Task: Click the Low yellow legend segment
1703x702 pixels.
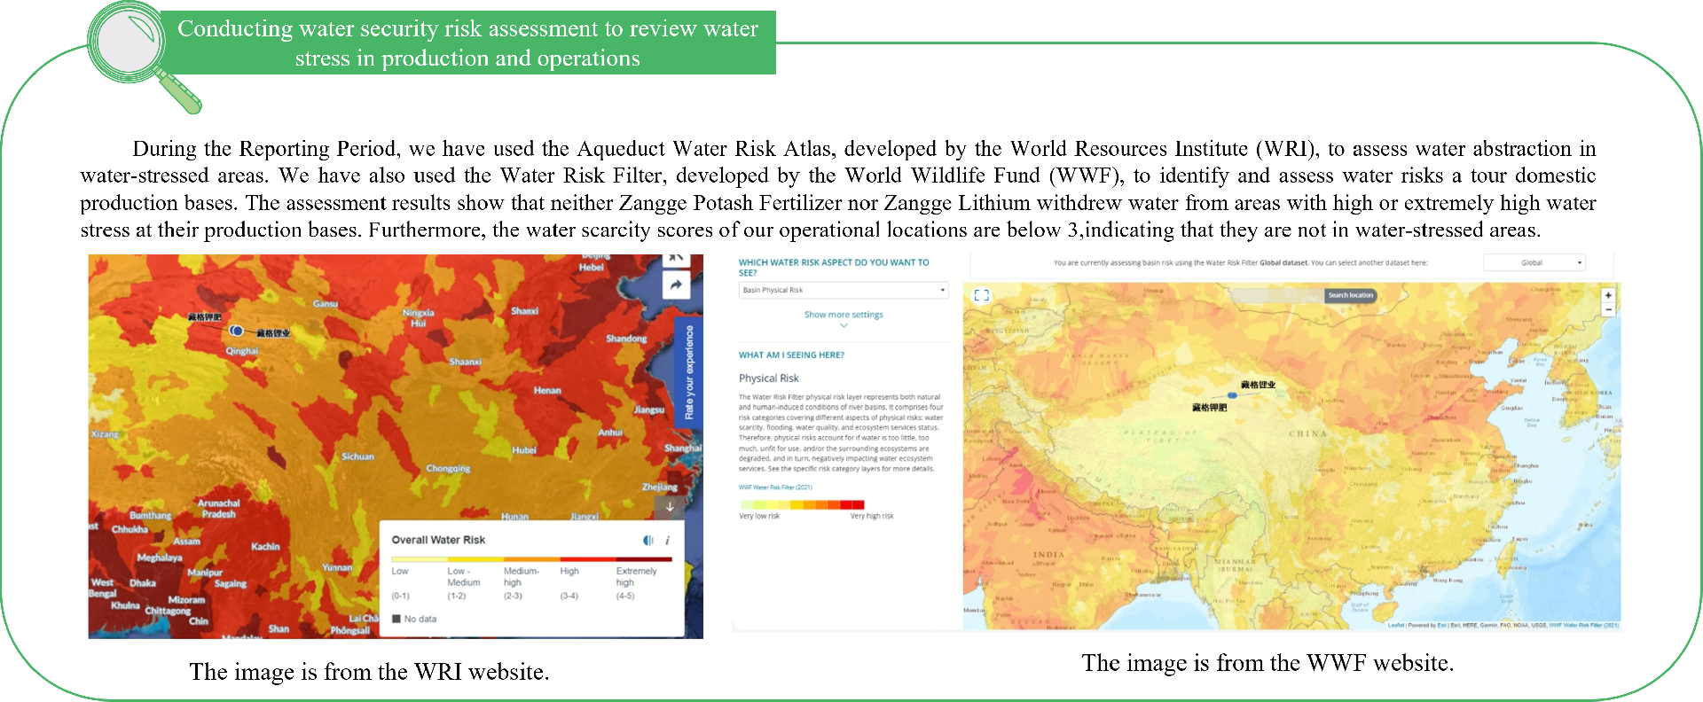Action: click(420, 559)
